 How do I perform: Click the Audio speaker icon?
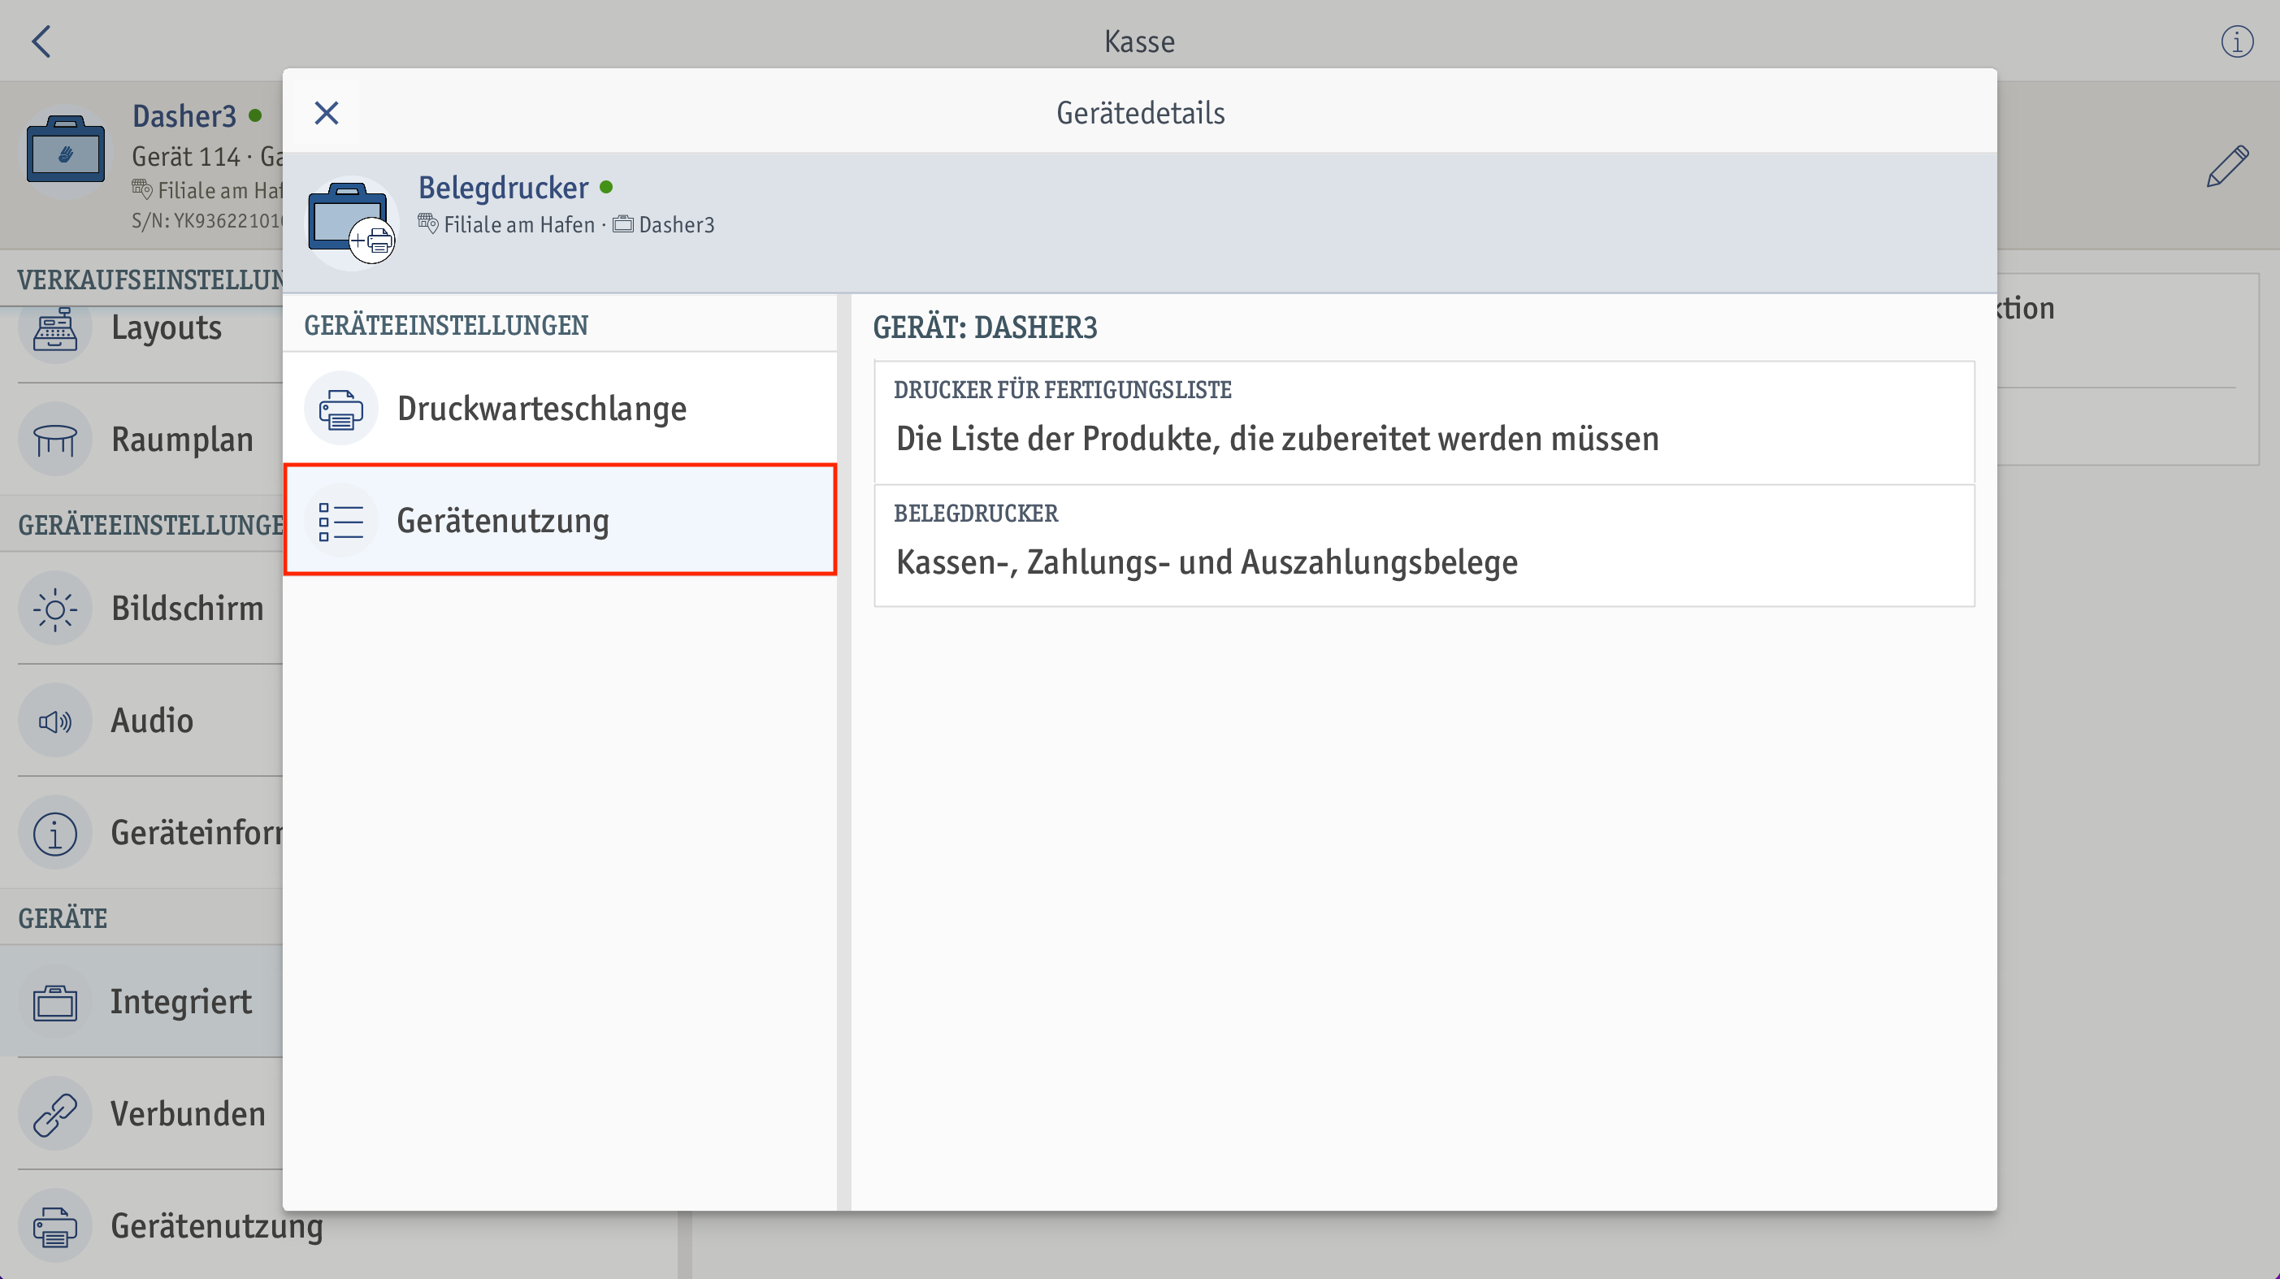point(55,722)
